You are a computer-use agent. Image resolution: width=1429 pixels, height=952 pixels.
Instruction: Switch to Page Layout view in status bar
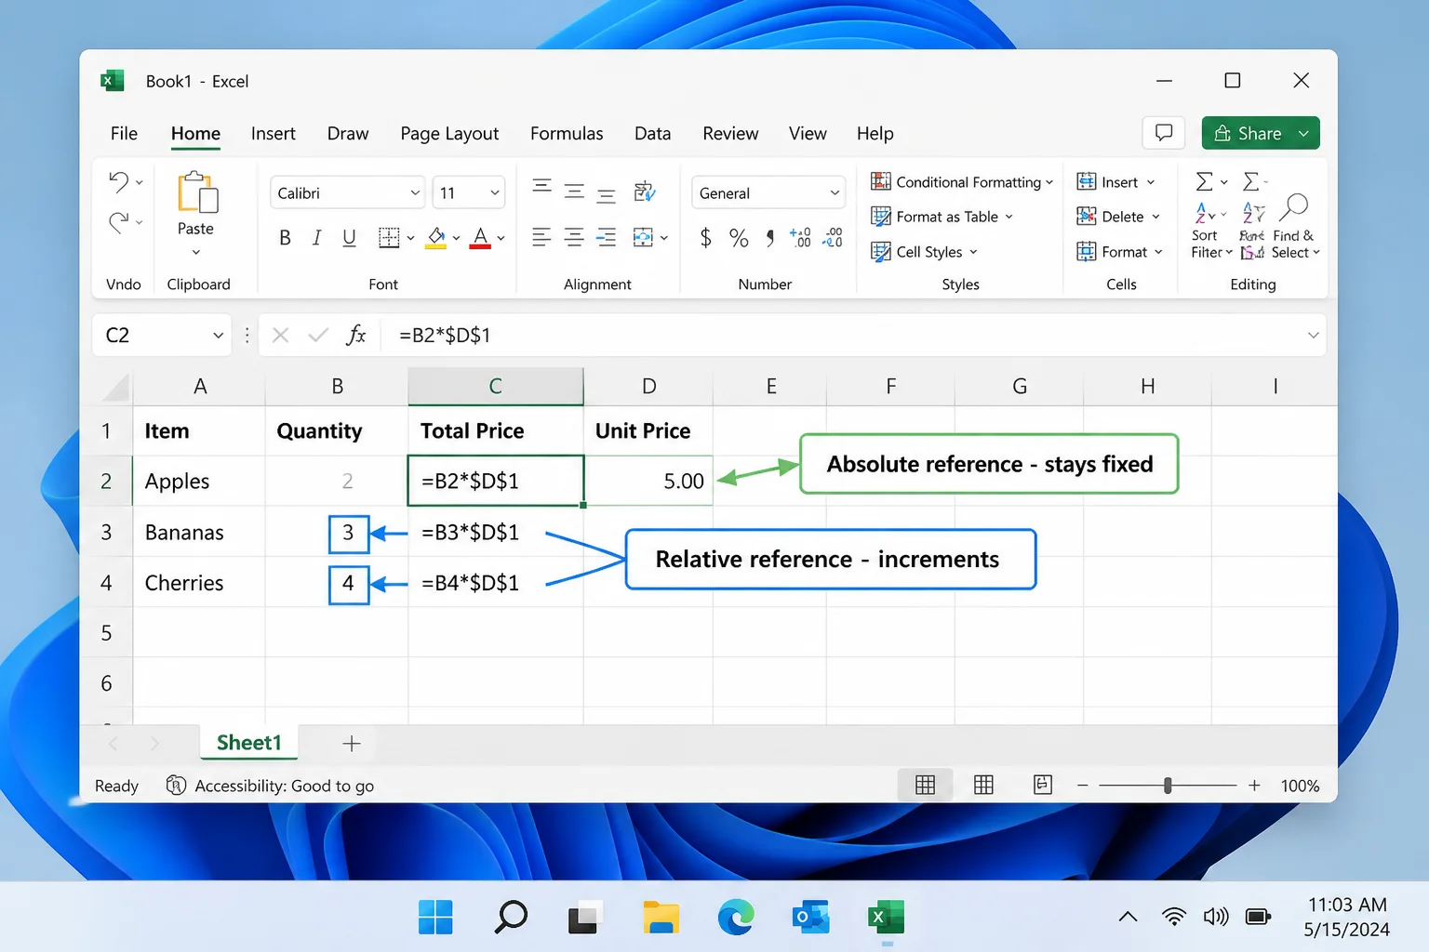click(983, 786)
